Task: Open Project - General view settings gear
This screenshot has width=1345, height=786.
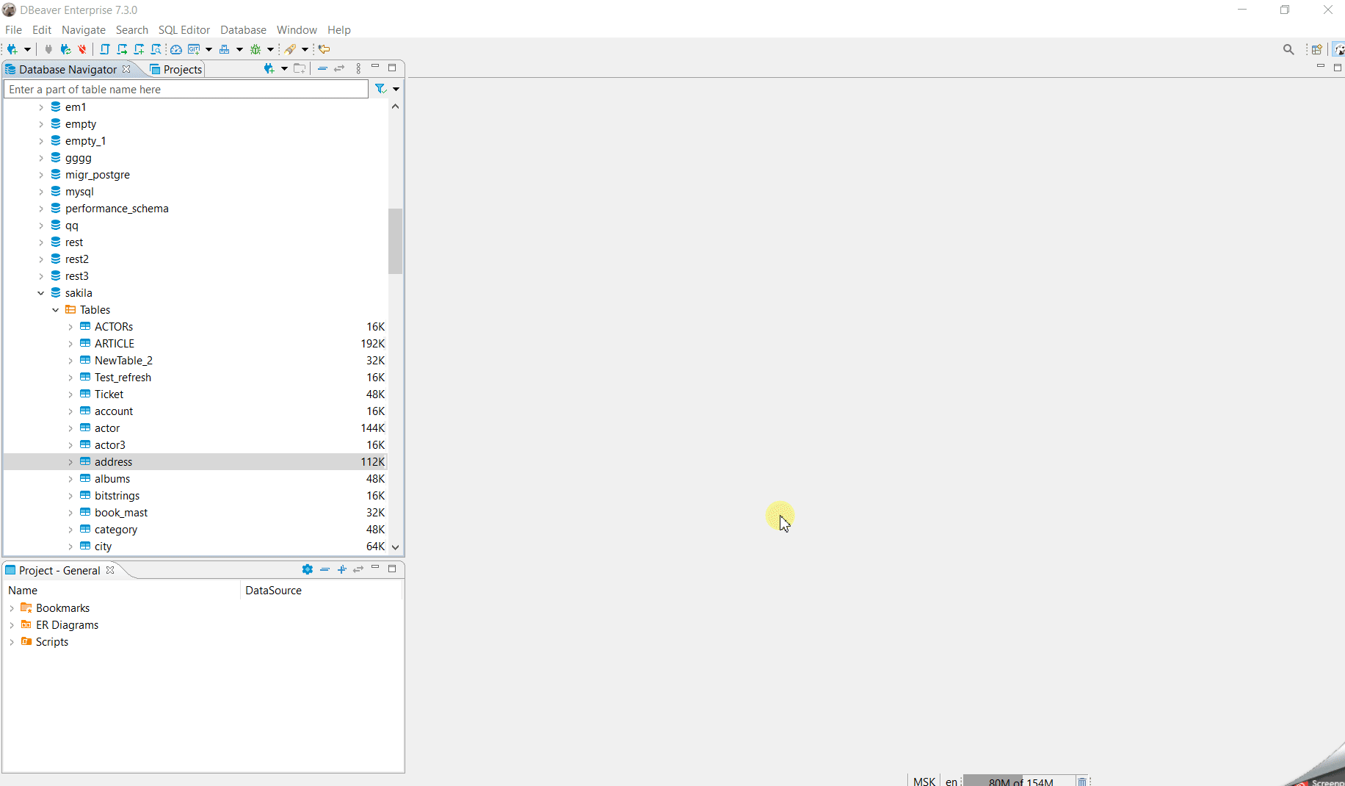Action: point(307,569)
